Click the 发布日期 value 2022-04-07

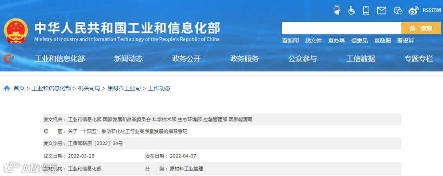pyautogui.click(x=183, y=156)
